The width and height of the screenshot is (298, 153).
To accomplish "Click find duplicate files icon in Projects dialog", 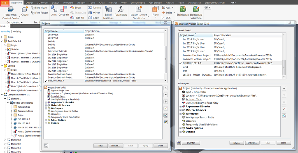I will pos(165,115).
